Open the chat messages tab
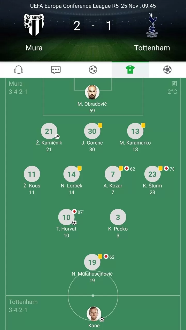Image resolution: width=186 pixels, height=330 pixels. 56,70
